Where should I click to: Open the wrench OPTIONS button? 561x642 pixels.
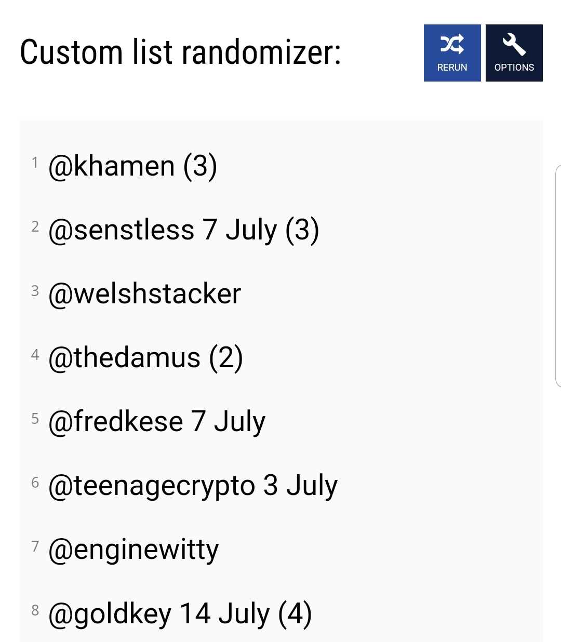point(514,53)
